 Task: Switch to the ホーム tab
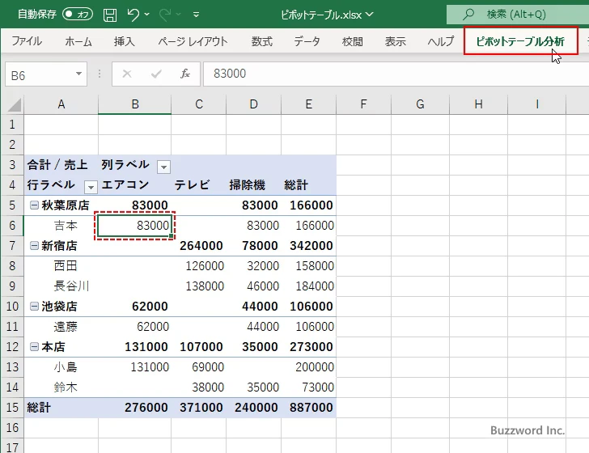click(x=78, y=41)
